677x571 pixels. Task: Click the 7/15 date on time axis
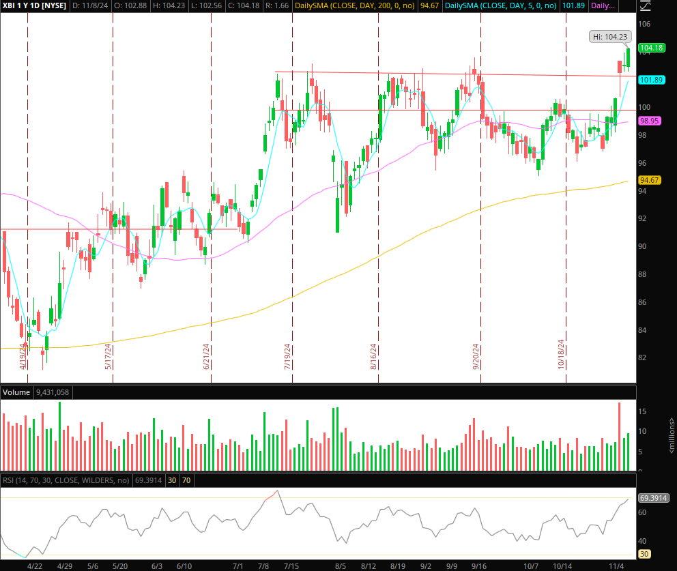pyautogui.click(x=291, y=566)
